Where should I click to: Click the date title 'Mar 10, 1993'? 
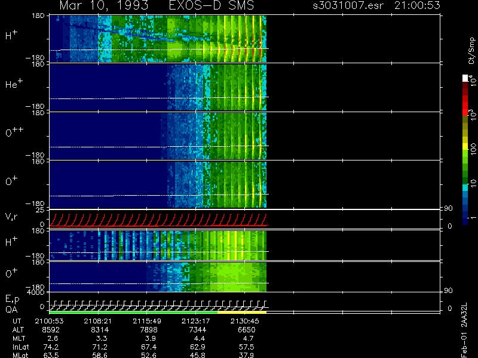(x=103, y=5)
